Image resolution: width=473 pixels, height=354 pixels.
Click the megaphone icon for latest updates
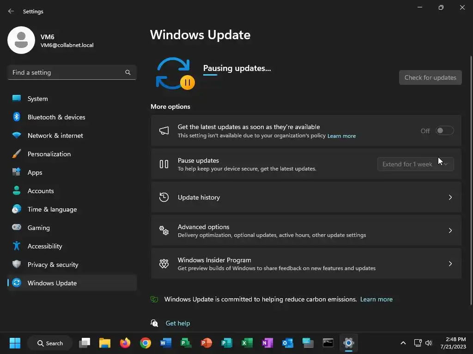coord(164,130)
